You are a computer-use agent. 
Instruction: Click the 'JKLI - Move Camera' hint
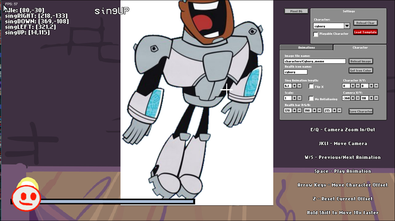343,144
